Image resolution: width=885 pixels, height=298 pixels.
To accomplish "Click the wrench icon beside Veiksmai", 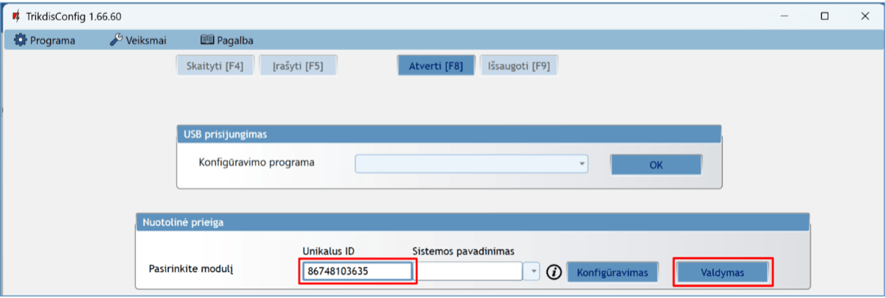I will click(x=117, y=40).
